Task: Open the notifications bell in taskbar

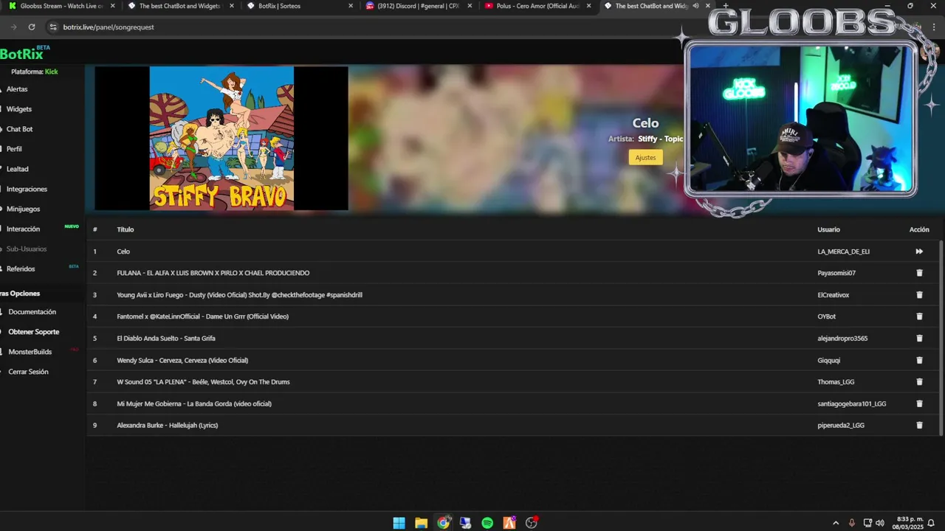Action: pyautogui.click(x=932, y=523)
